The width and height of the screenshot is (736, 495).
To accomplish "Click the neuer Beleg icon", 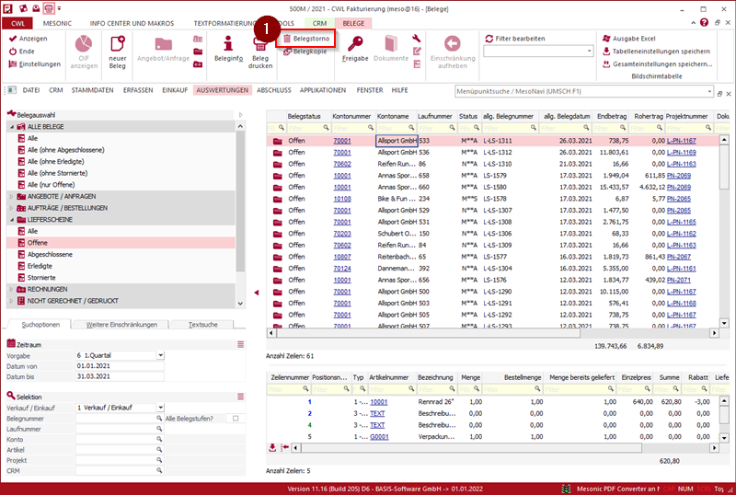I will (x=118, y=45).
